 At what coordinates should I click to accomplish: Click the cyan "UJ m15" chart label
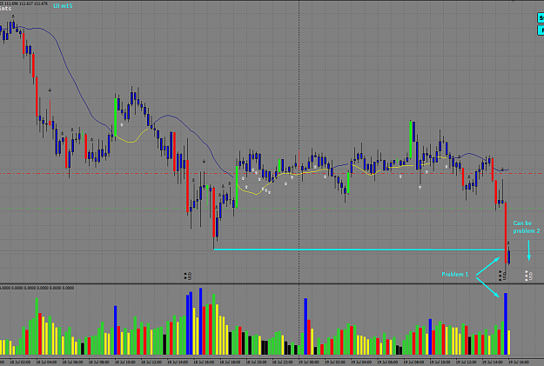click(63, 5)
